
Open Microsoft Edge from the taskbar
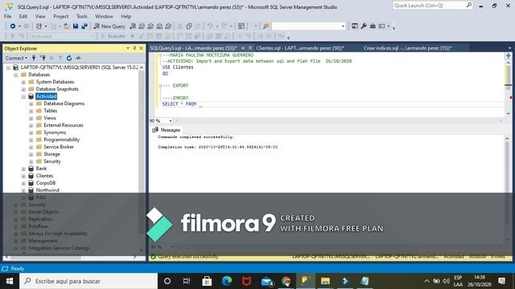point(227,281)
